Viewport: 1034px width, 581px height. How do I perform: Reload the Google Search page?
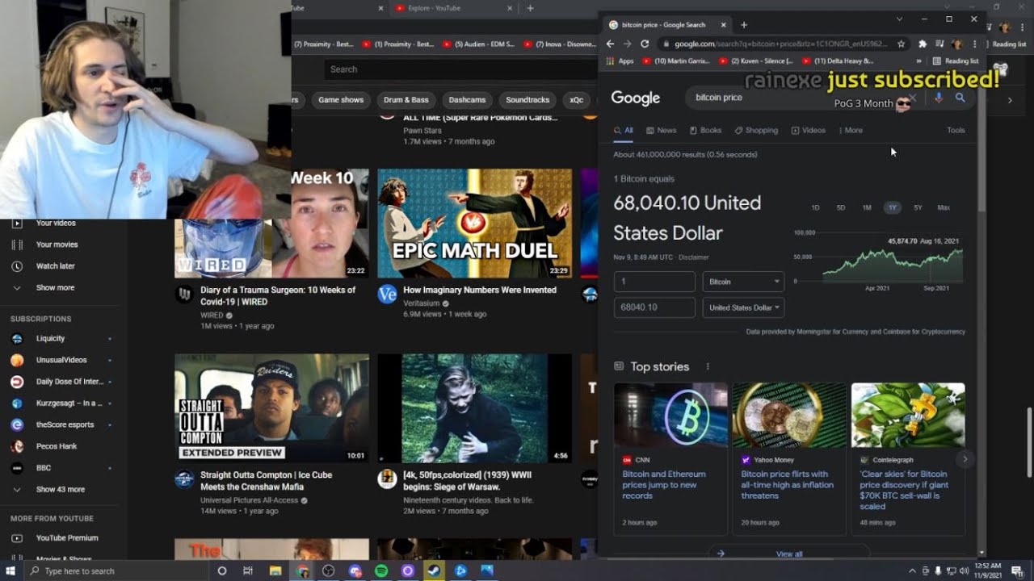click(645, 44)
